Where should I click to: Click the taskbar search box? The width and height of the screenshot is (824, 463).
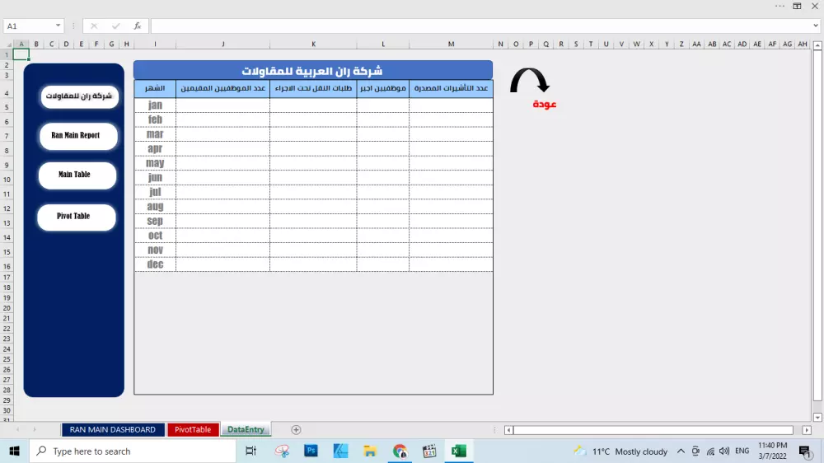click(x=133, y=451)
